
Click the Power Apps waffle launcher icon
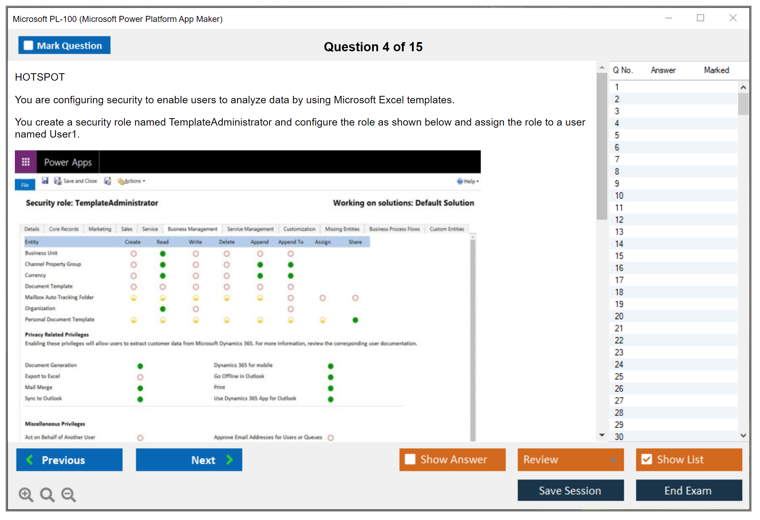coord(25,162)
